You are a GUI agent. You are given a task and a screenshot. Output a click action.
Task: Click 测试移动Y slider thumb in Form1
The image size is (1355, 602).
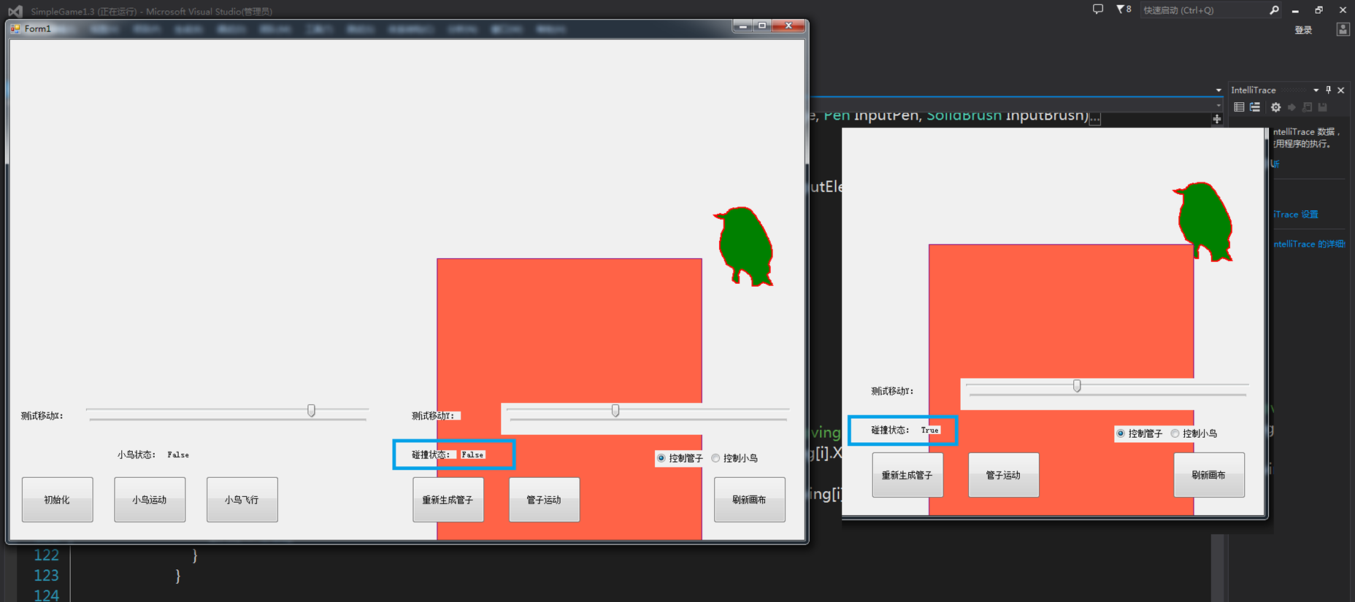pyautogui.click(x=615, y=411)
